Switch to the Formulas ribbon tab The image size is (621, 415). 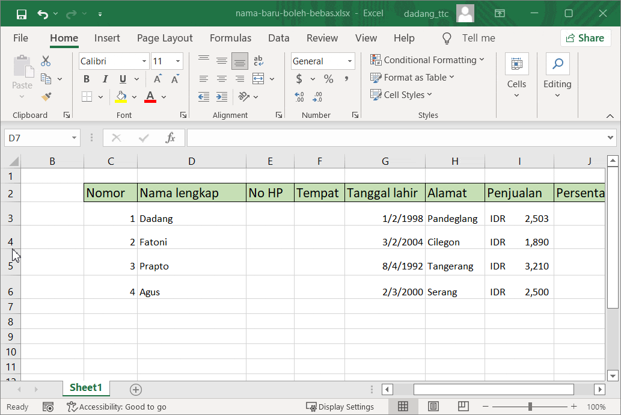click(x=230, y=37)
